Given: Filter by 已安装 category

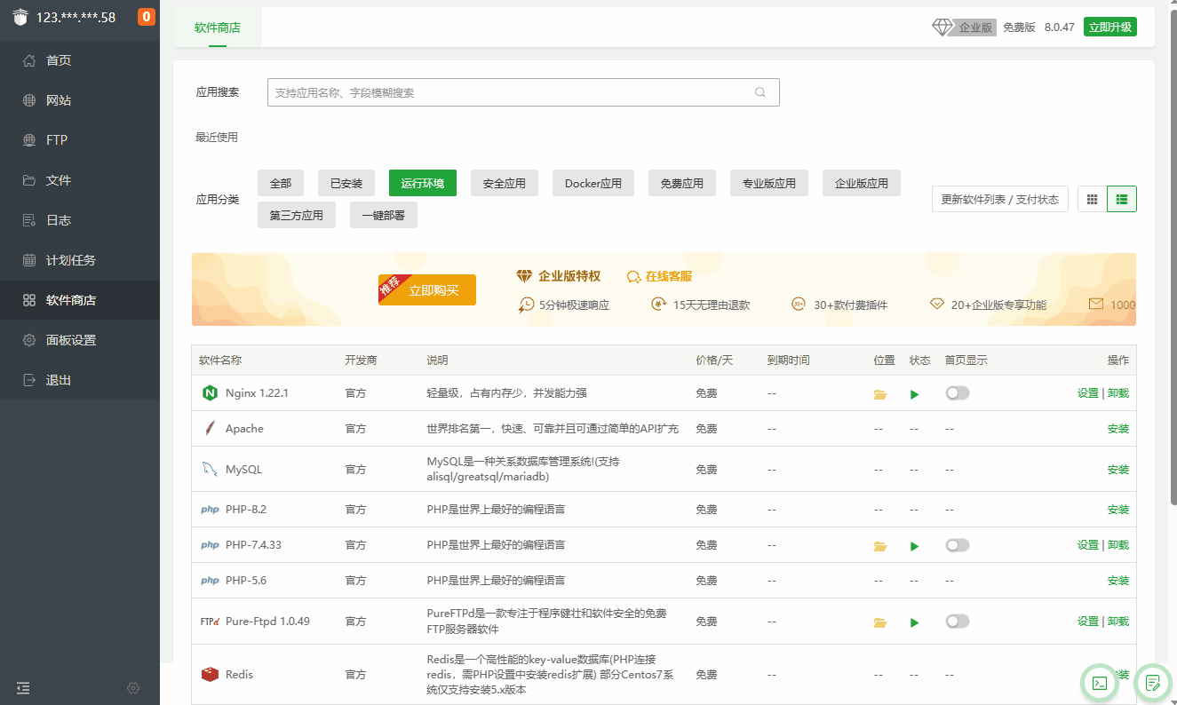Looking at the screenshot, I should [346, 183].
